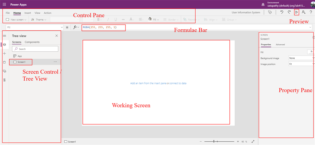Click the zoom in plus button
315x145 pixels.
tap(238, 141)
